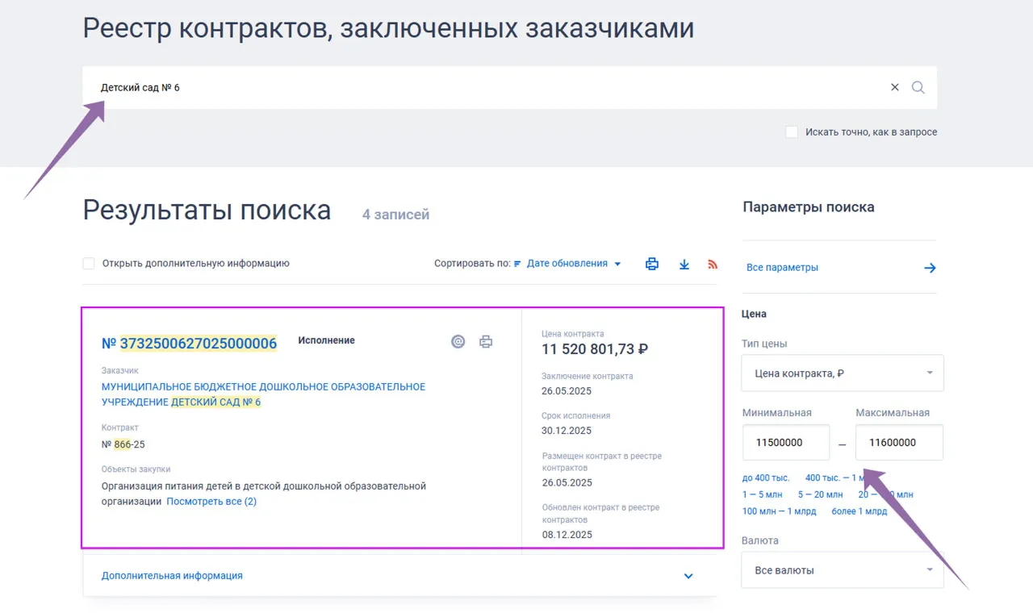This screenshot has height=613, width=1033.
Task: Click "Посмотреть все (2)" link
Action: [x=211, y=502]
